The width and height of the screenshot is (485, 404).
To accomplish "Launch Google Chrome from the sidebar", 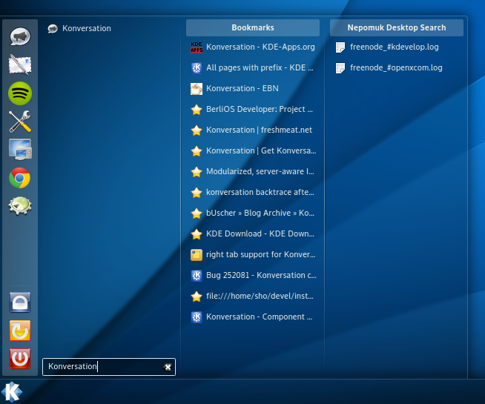I will pyautogui.click(x=20, y=178).
